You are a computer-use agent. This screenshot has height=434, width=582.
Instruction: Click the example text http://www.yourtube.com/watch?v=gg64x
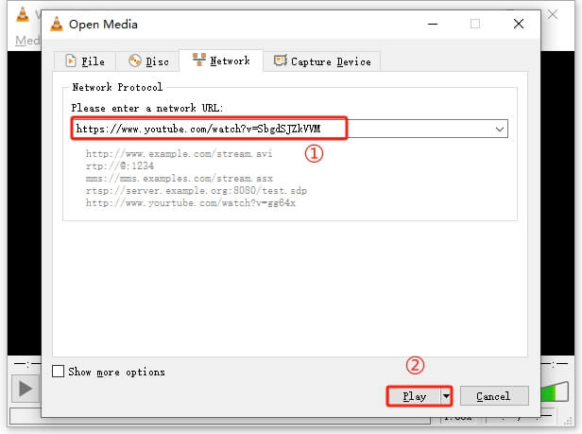(x=191, y=203)
